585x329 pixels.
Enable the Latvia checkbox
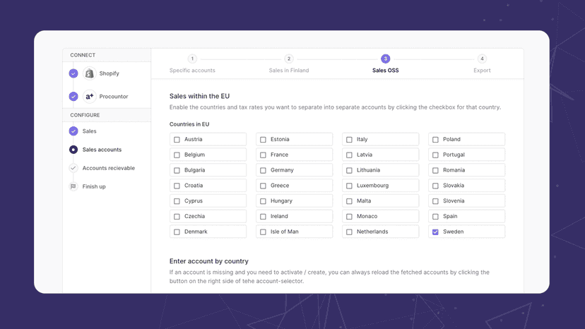[x=349, y=155]
